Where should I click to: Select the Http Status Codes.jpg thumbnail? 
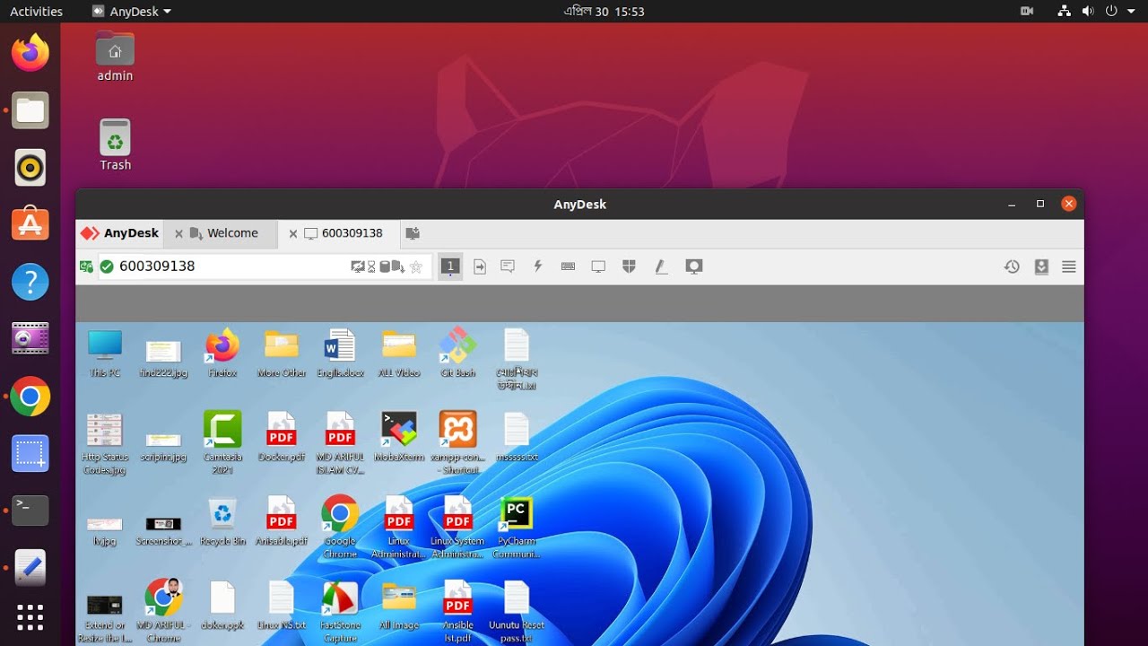click(x=105, y=443)
